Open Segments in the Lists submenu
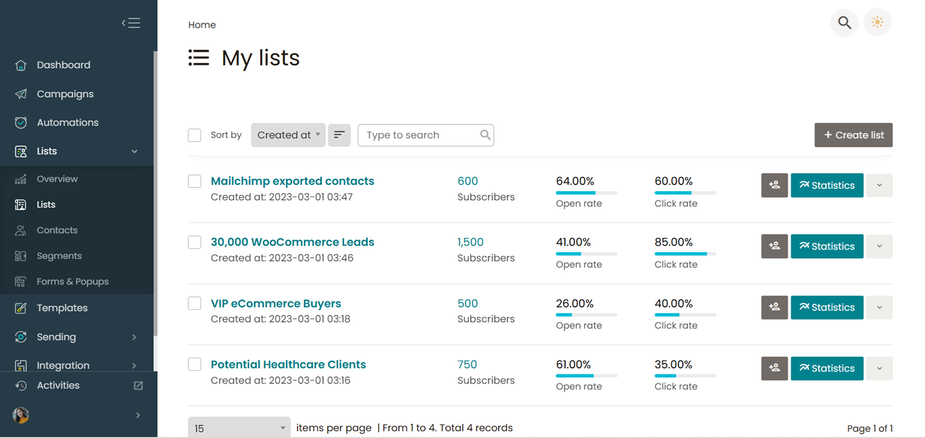The width and height of the screenshot is (925, 438). 59,256
